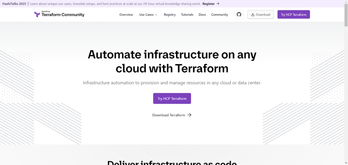Visit the Community nav item
The width and height of the screenshot is (348, 165).
pos(220,15)
